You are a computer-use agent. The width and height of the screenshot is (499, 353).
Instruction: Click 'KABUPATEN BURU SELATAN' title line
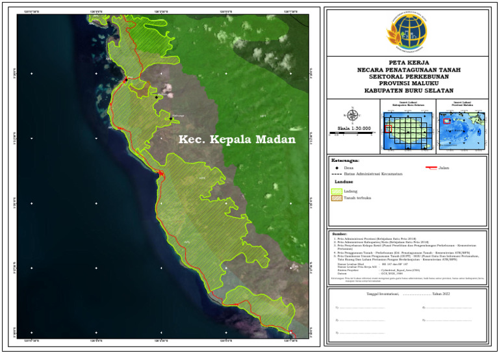coord(409,90)
